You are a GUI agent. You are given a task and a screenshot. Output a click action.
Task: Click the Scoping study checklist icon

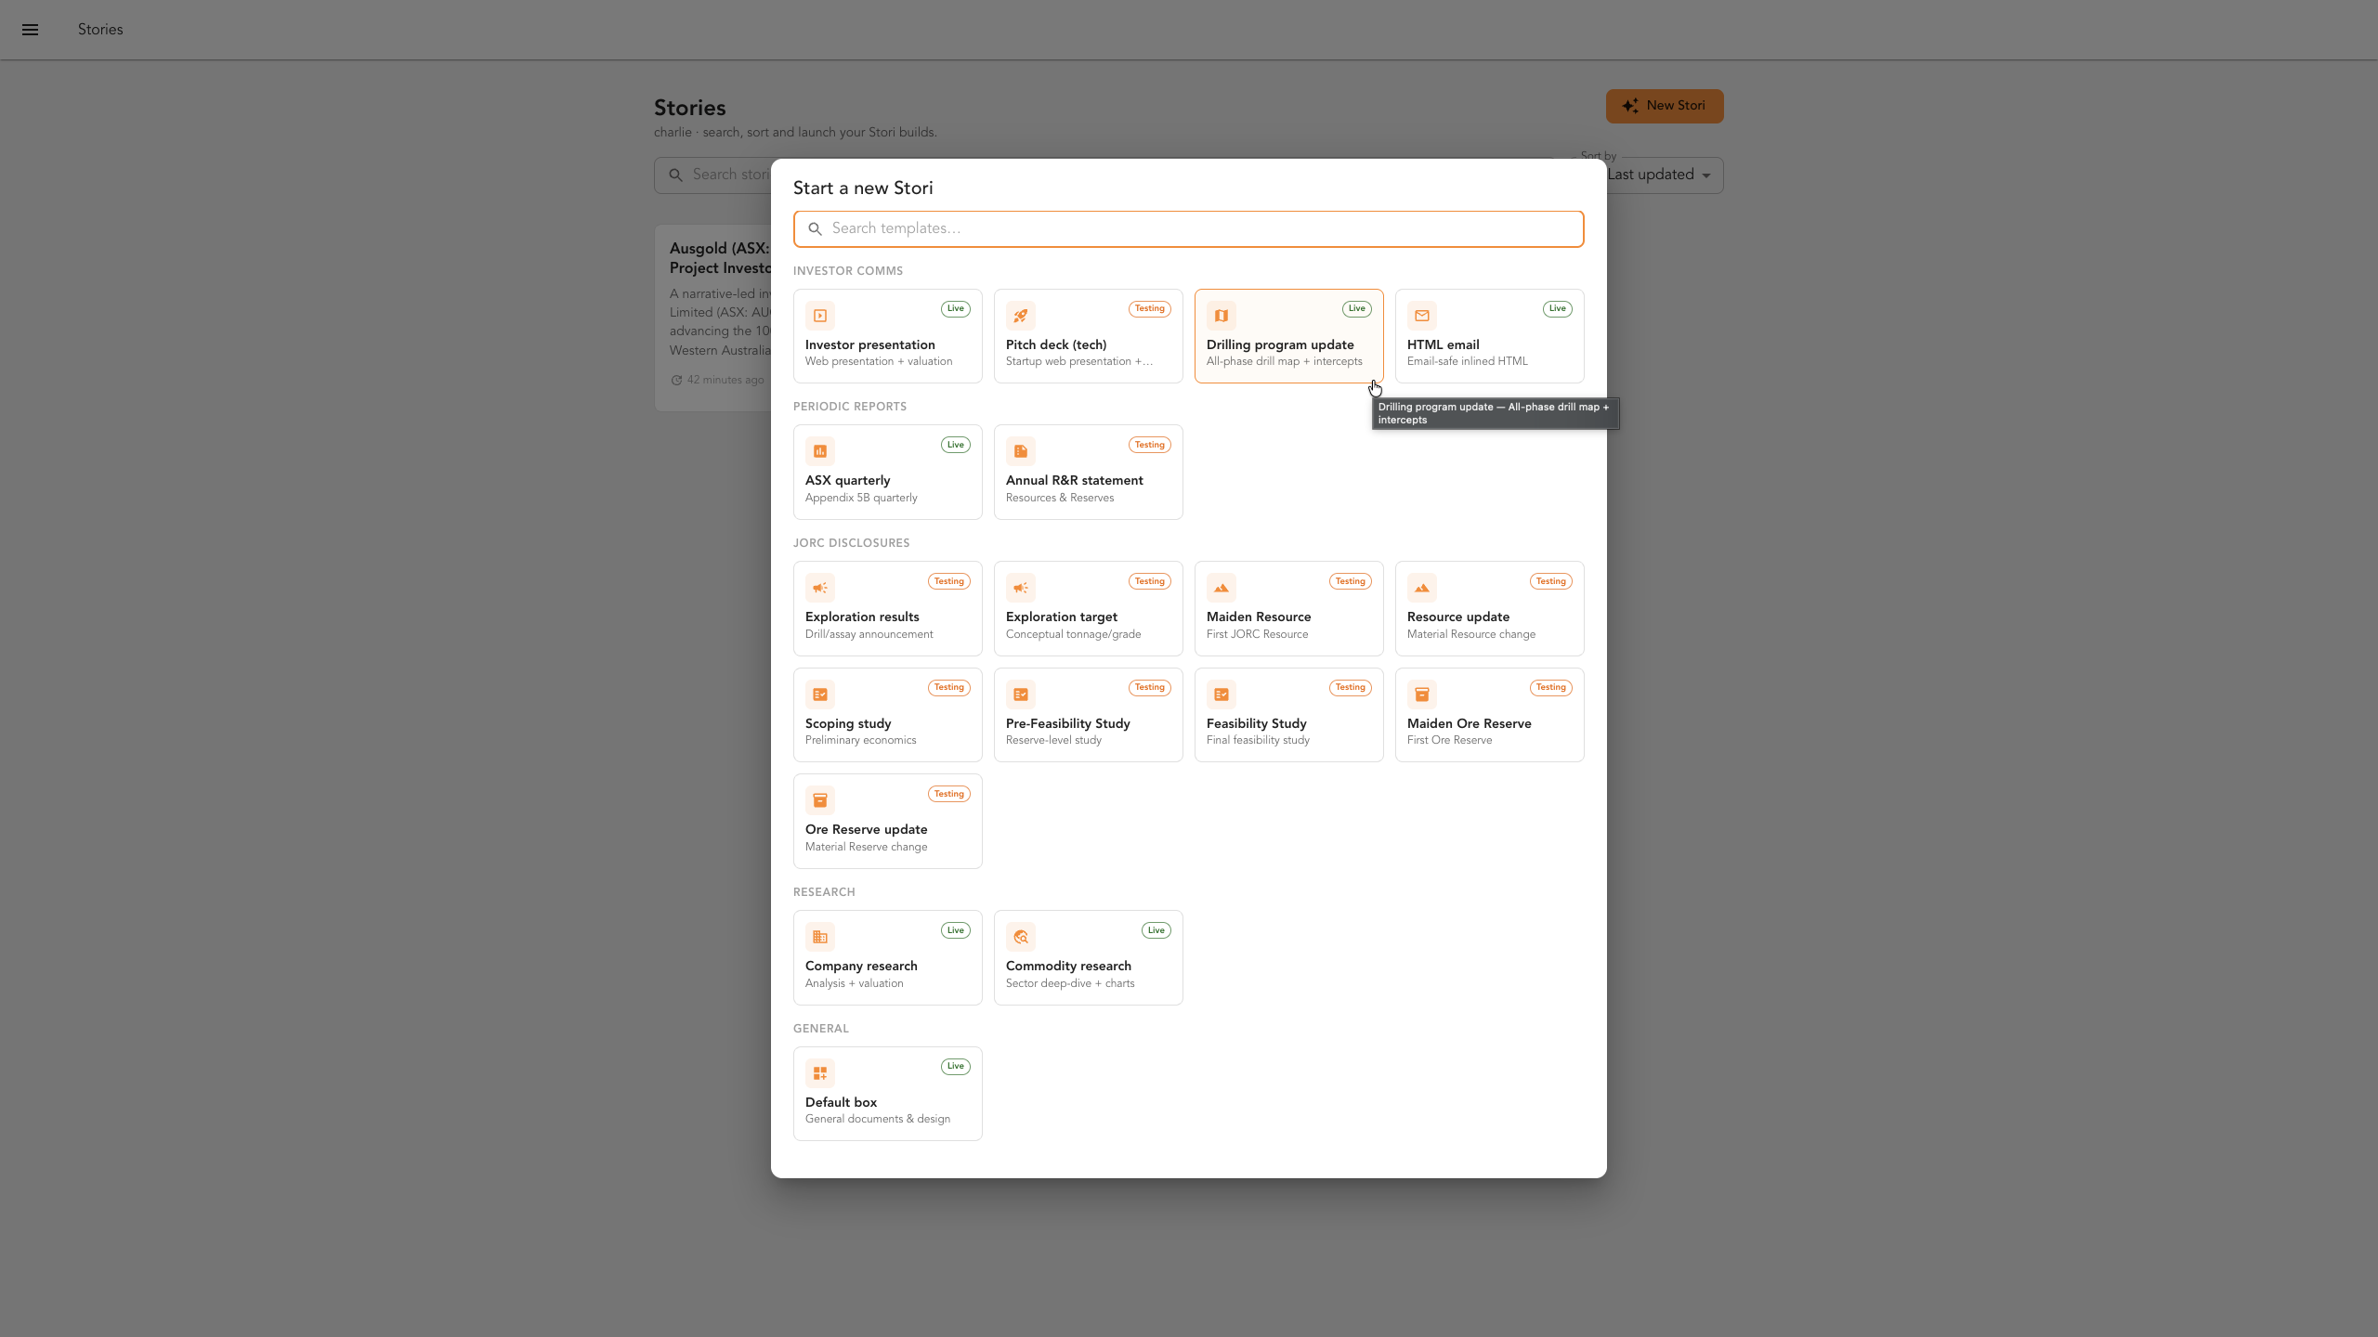(x=820, y=694)
